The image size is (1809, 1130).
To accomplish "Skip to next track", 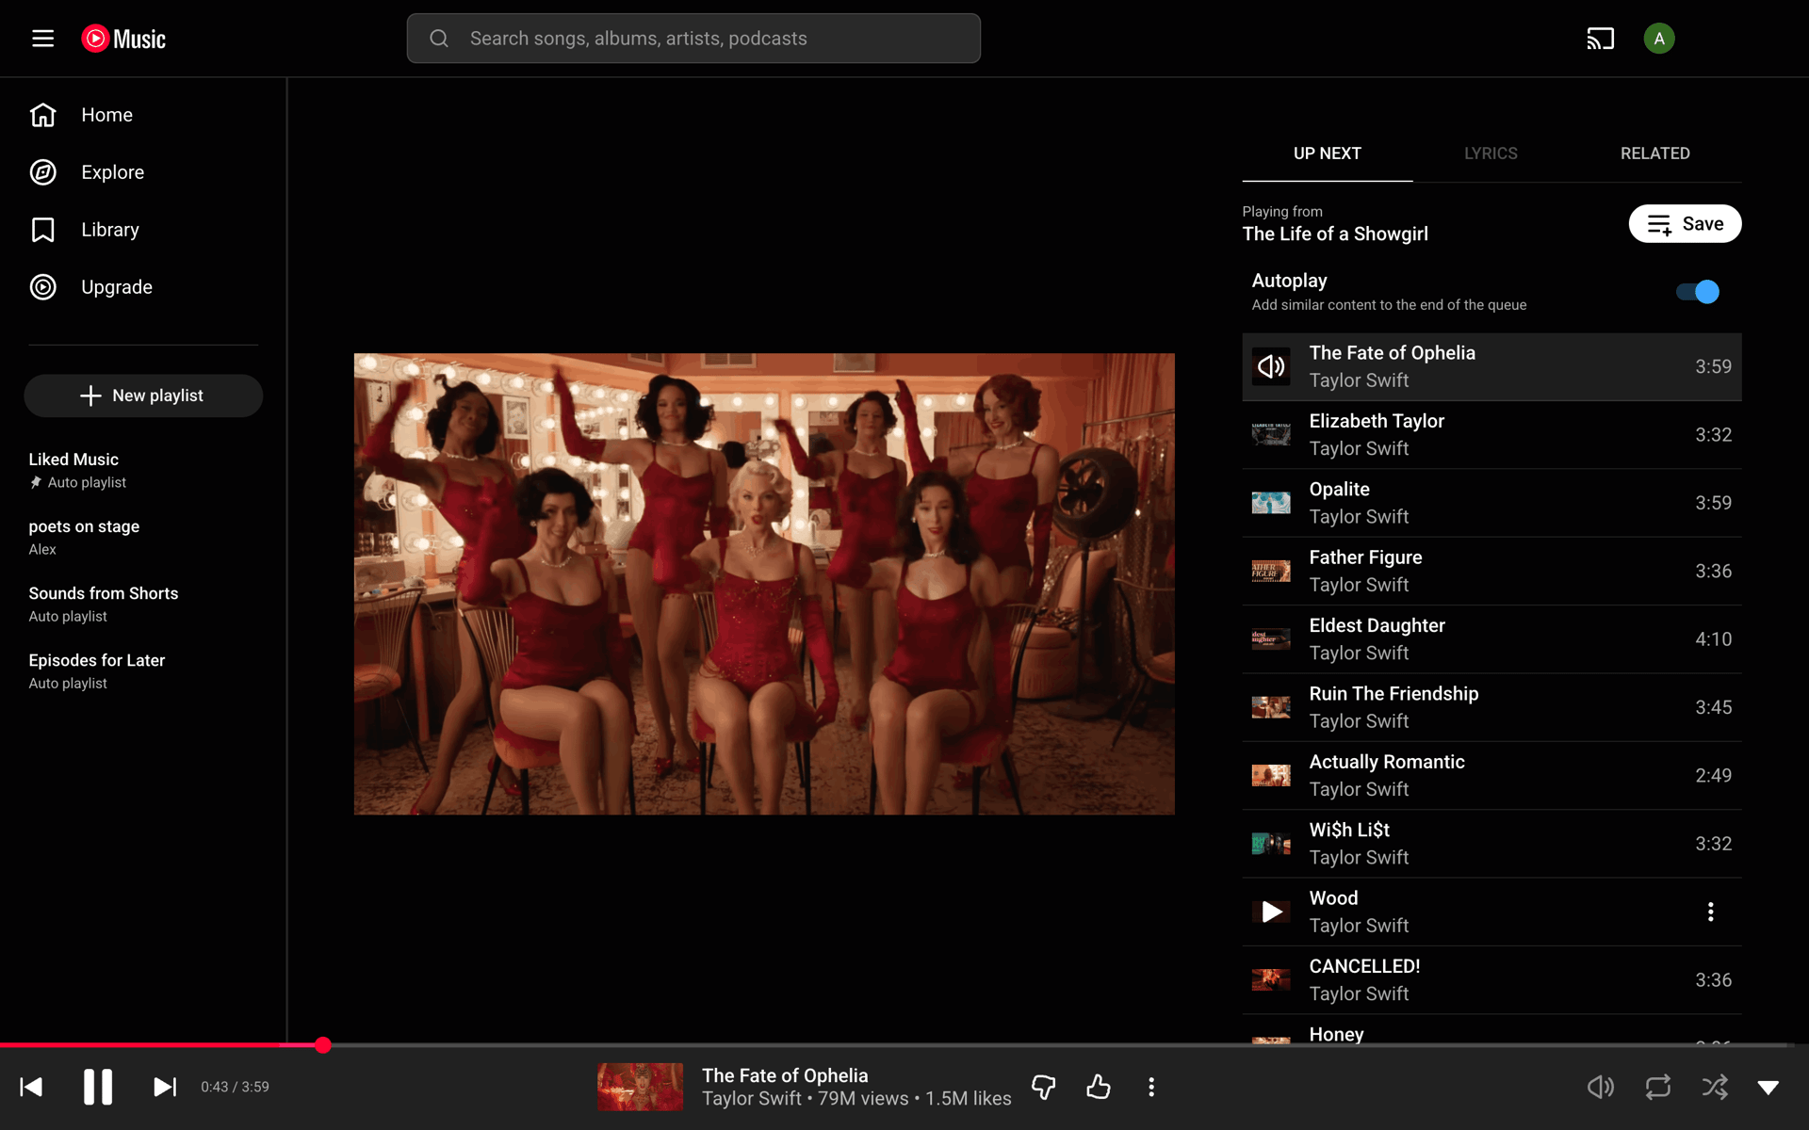I will 165,1088.
